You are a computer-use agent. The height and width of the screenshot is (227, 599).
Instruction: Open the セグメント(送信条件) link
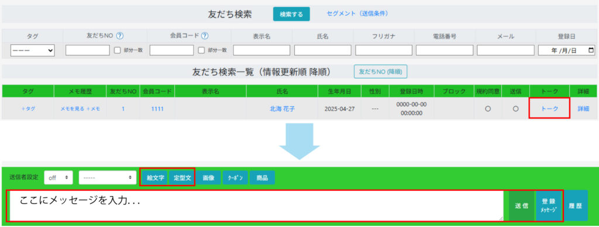click(x=357, y=13)
